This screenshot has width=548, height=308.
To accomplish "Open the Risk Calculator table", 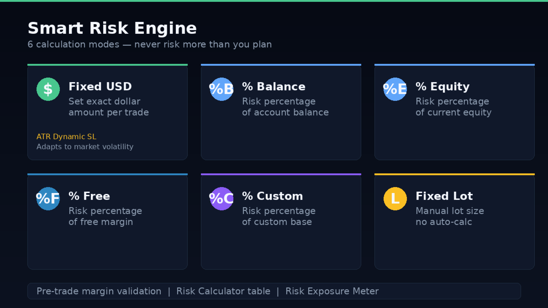I will pos(223,291).
